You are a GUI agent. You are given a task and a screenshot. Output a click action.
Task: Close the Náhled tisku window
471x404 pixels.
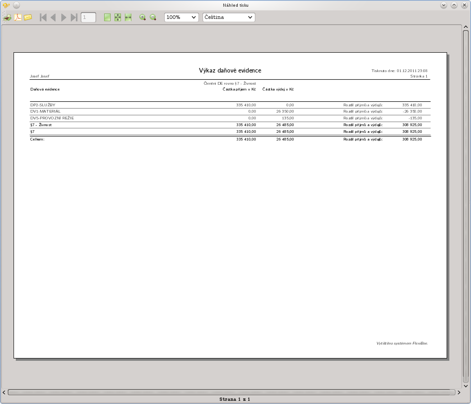point(464,5)
